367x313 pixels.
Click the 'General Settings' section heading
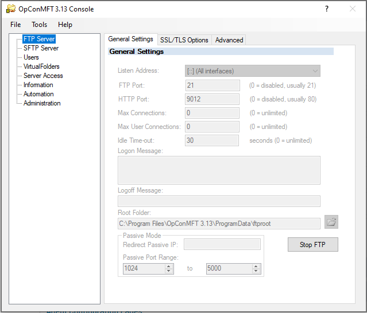pos(137,52)
